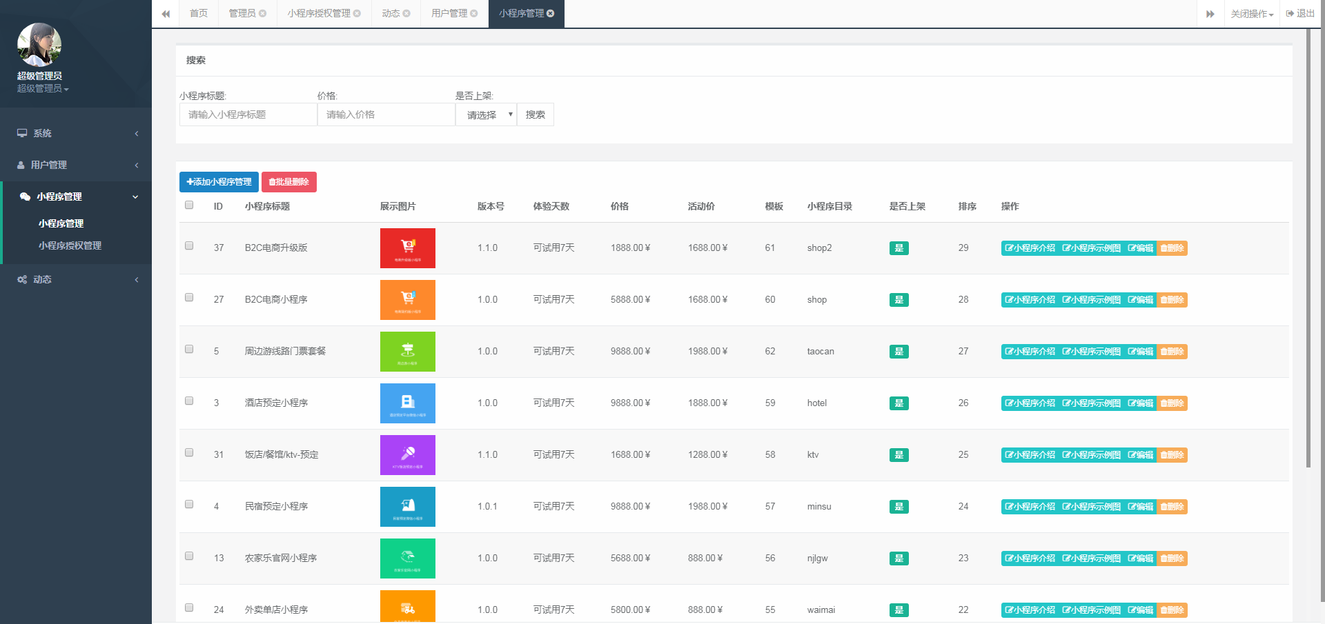Close the 动态 tab with its x icon
Viewport: 1325px width, 624px height.
tap(406, 14)
